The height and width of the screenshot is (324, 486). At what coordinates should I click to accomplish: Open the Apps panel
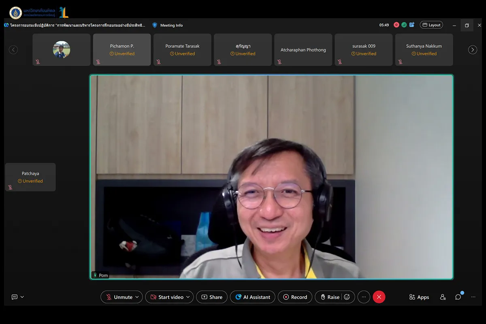419,297
